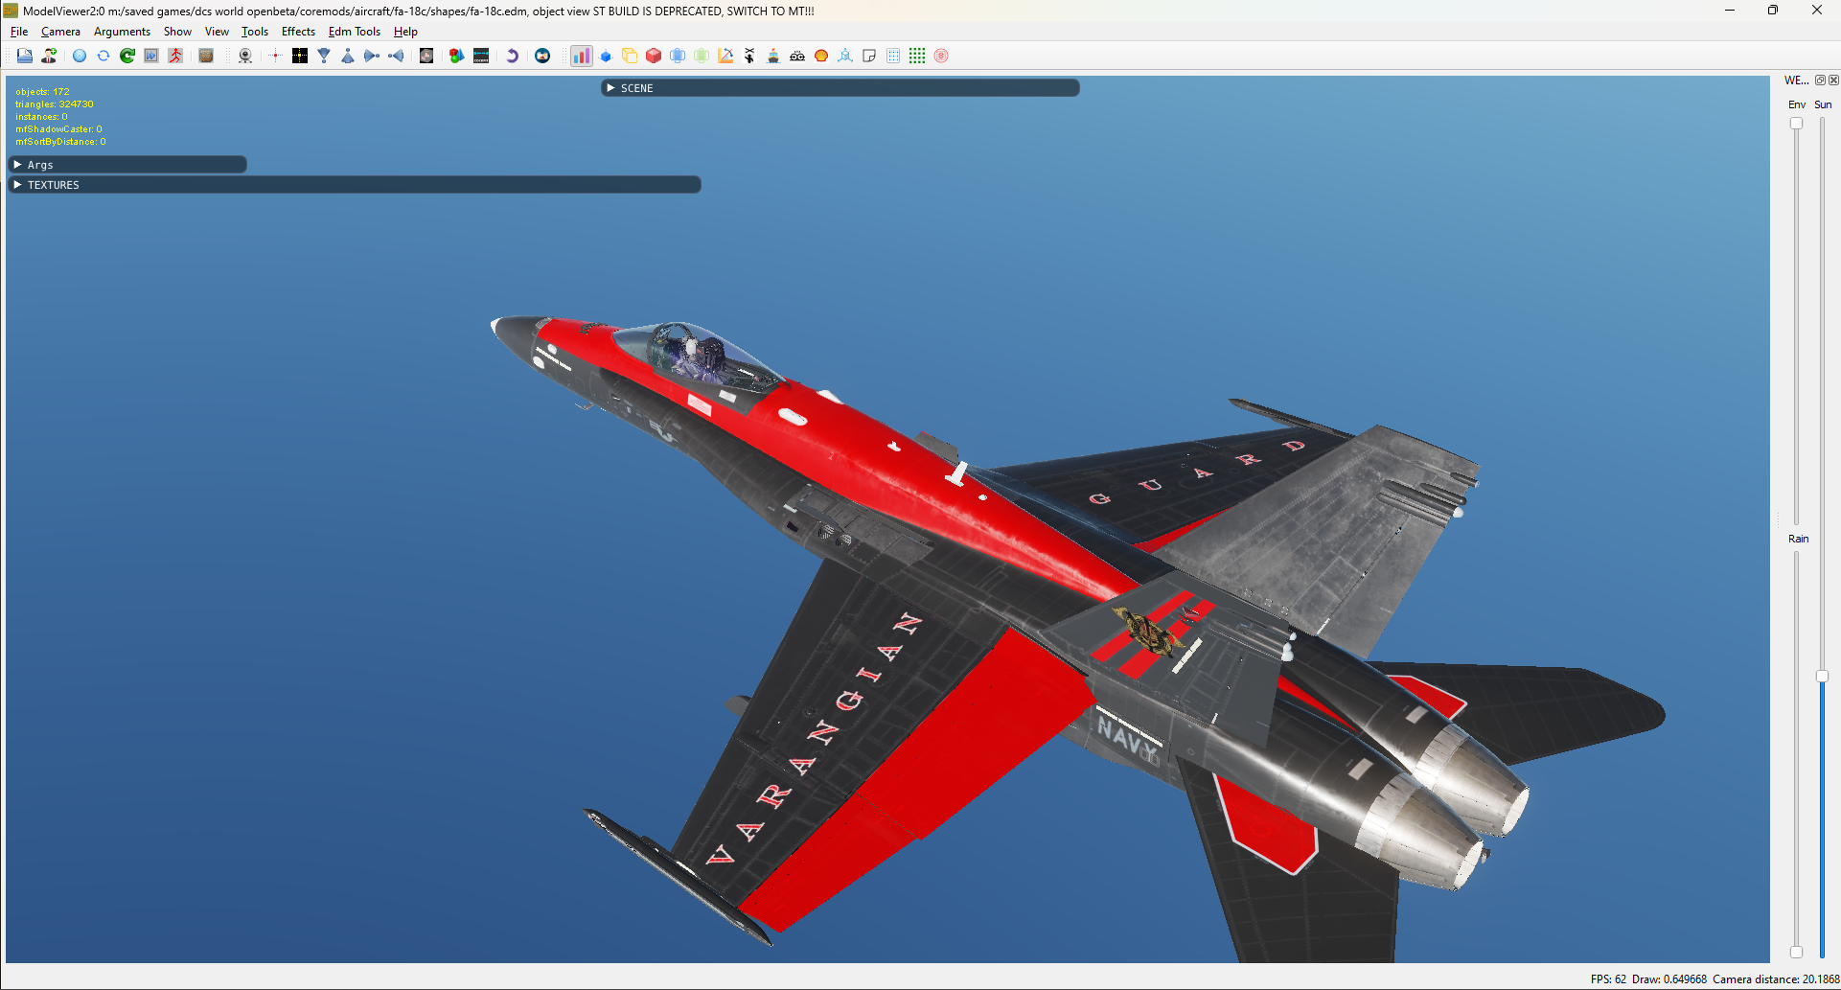Open the Edm Tools menu

[x=355, y=32]
